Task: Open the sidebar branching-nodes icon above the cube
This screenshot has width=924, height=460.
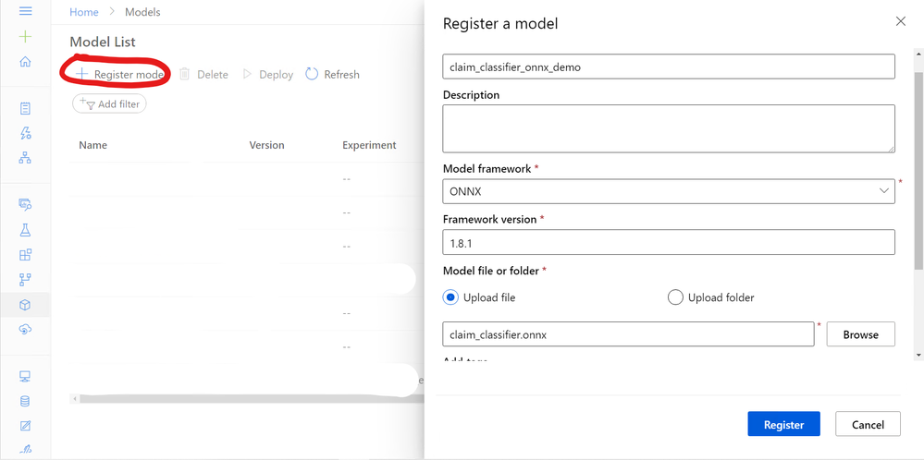Action: 25,279
